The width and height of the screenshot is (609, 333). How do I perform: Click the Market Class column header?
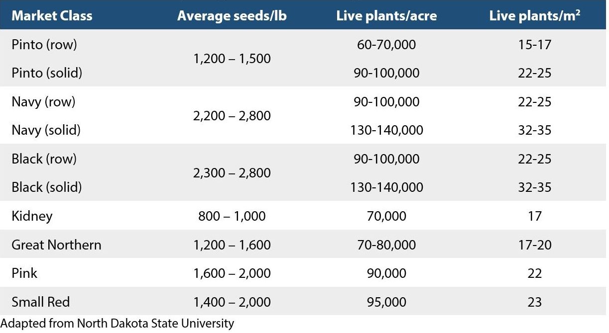pyautogui.click(x=52, y=15)
